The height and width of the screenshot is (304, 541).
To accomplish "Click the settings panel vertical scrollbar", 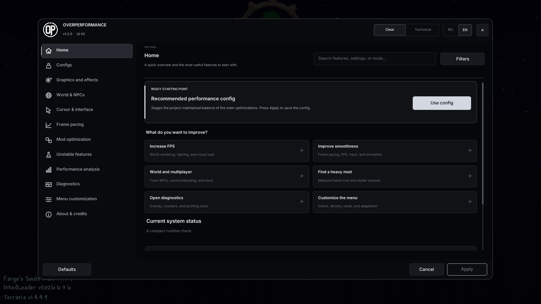I will [483, 144].
